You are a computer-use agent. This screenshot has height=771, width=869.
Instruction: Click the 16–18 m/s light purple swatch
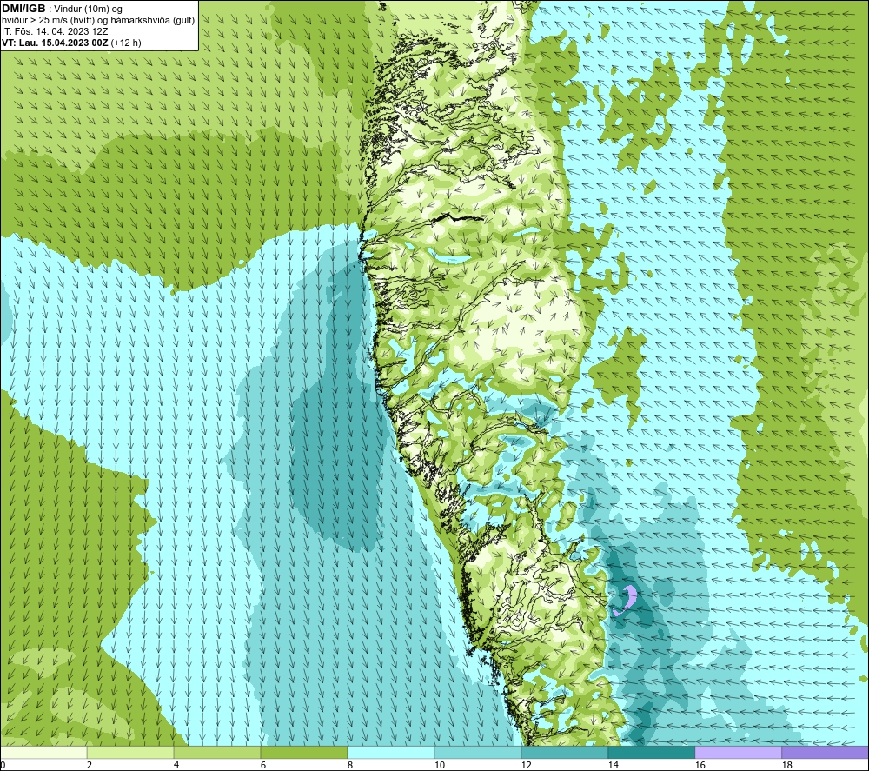[x=738, y=752]
